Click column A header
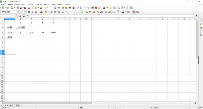 coord(10,19)
